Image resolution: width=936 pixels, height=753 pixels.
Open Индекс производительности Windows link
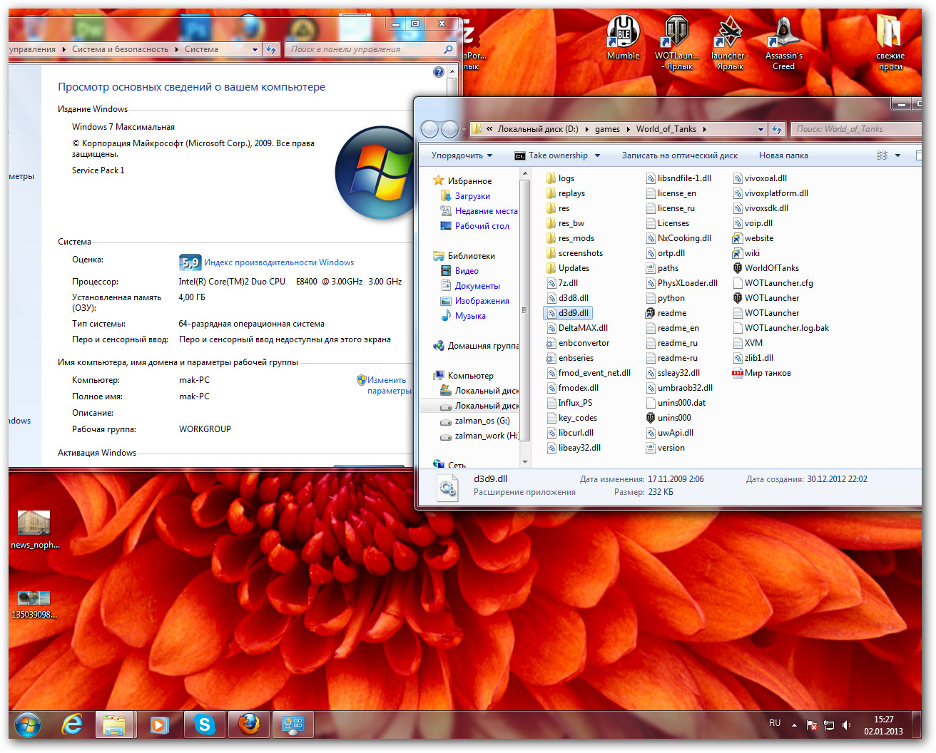click(x=278, y=262)
